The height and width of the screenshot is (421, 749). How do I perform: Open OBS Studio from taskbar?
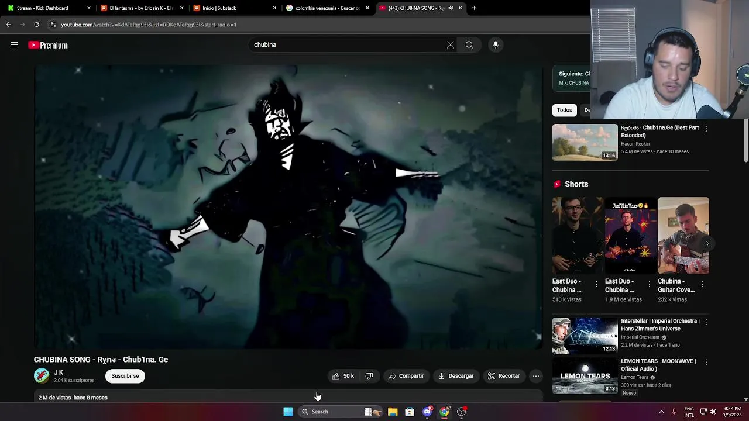(461, 412)
